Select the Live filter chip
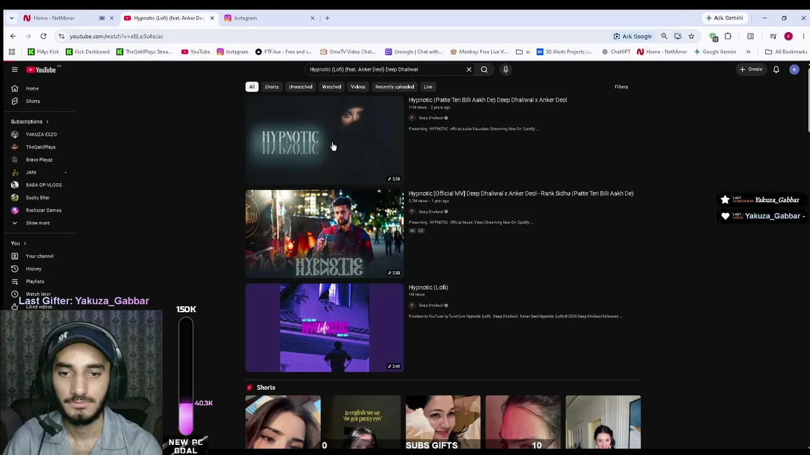 coord(428,87)
